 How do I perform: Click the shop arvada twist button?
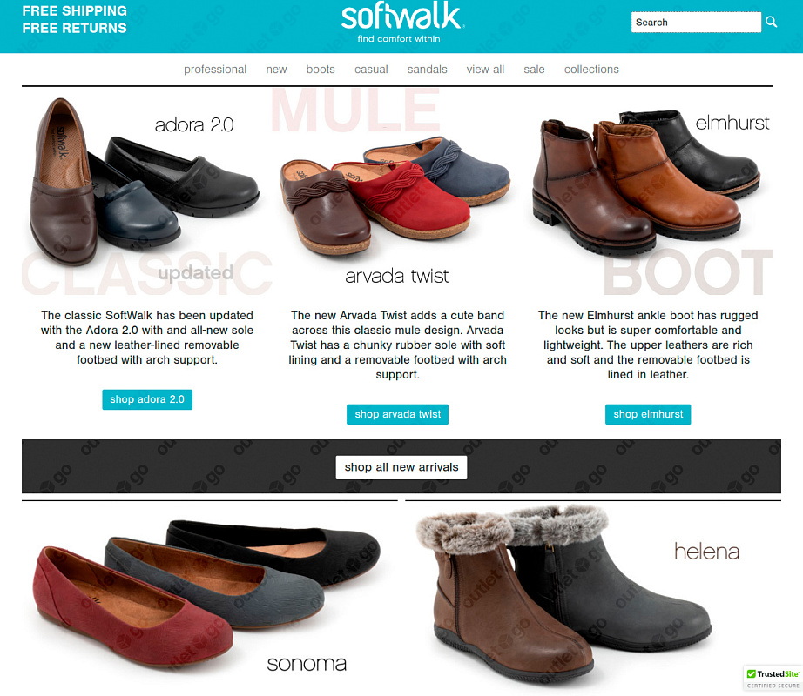click(x=397, y=414)
